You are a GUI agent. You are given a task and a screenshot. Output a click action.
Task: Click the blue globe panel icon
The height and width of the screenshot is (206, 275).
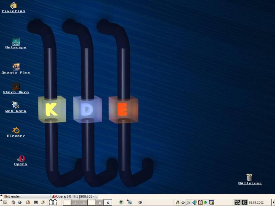(x=20, y=202)
